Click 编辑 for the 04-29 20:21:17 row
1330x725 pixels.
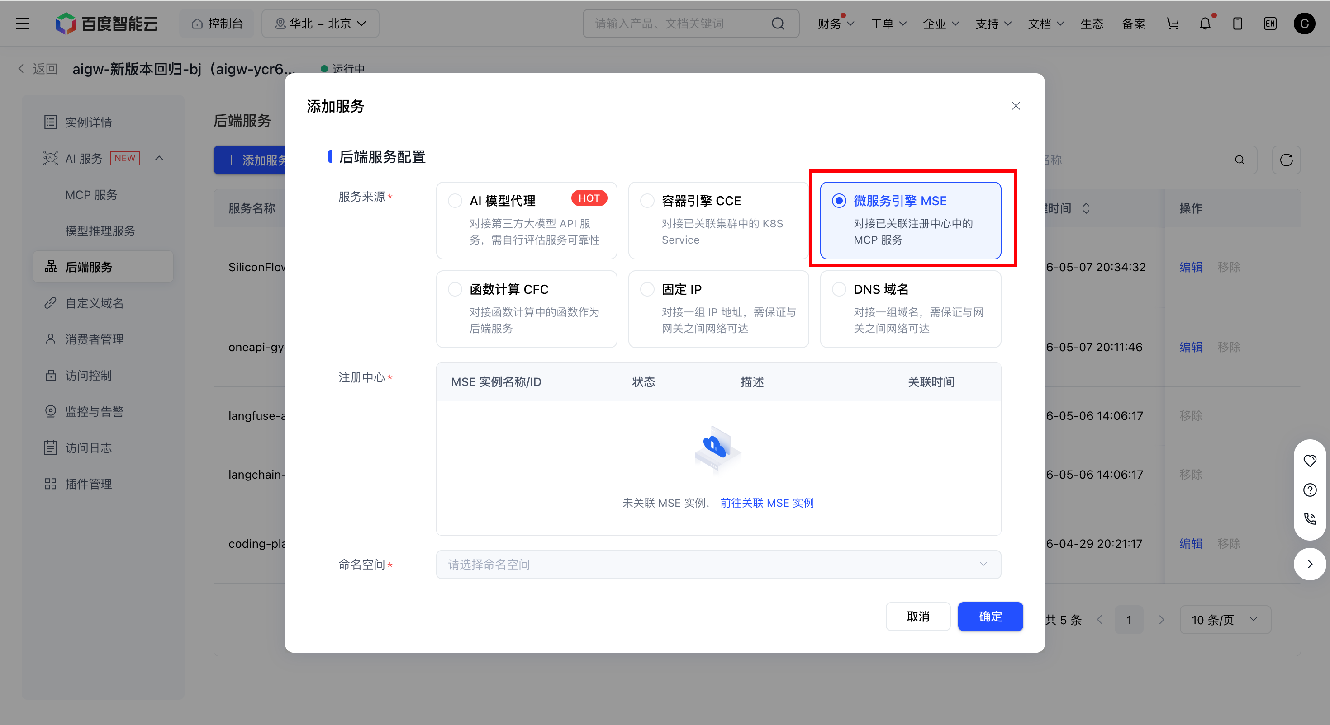click(x=1191, y=543)
